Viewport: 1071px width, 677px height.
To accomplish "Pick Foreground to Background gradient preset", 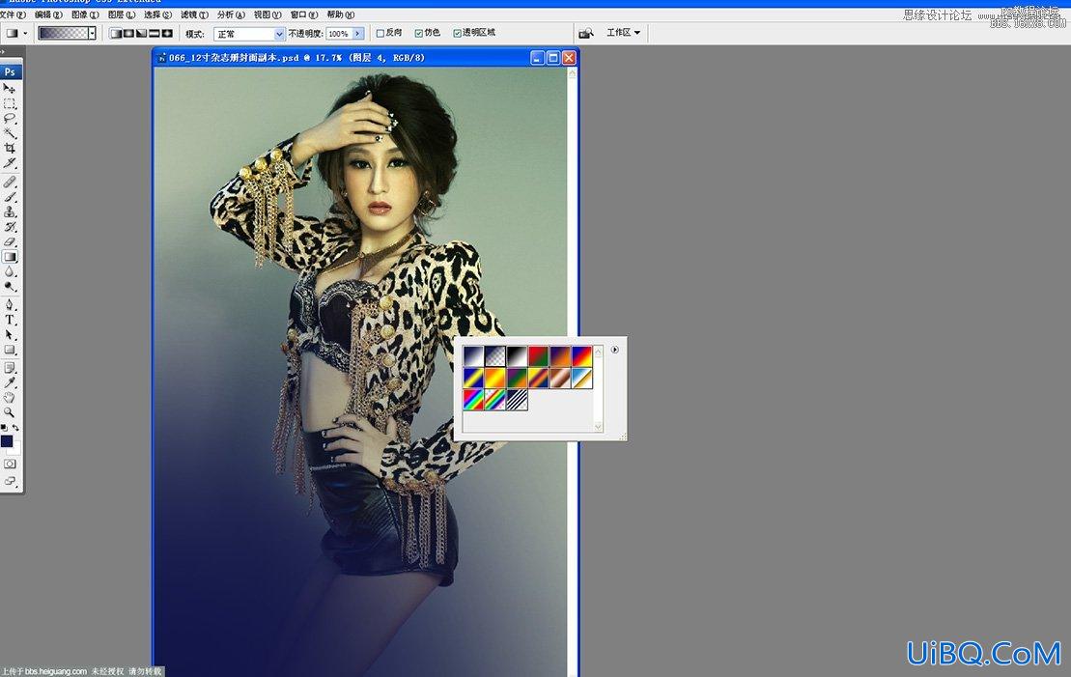I will click(x=472, y=356).
